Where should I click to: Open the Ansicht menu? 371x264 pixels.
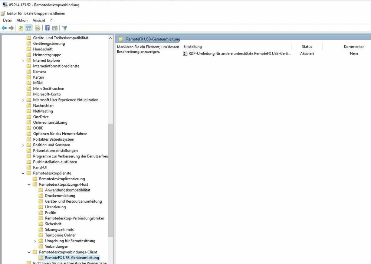pos(39,20)
